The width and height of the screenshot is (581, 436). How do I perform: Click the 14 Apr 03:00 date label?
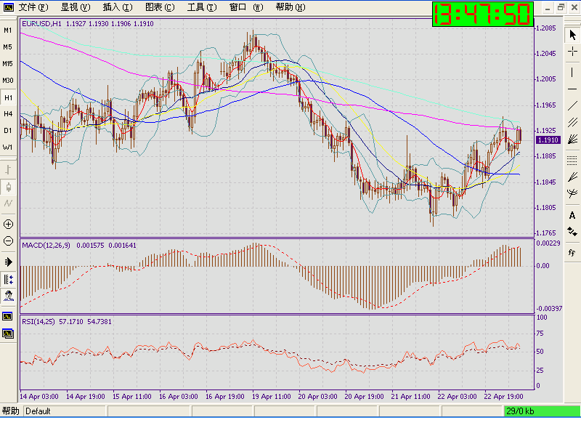(39, 396)
